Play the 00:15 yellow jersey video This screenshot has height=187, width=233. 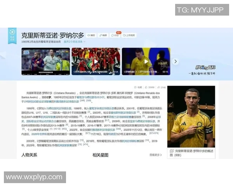point(146,62)
